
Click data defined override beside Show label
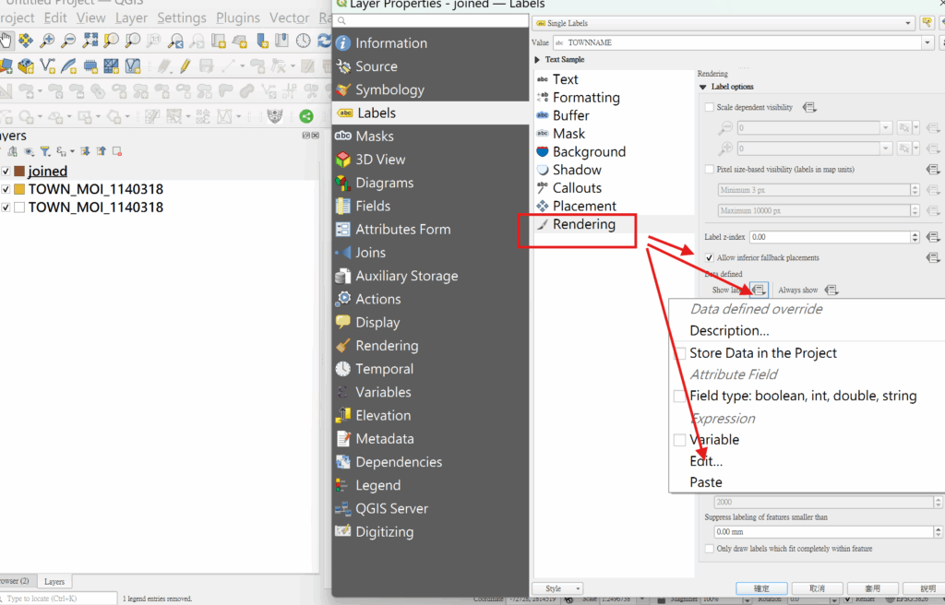759,290
